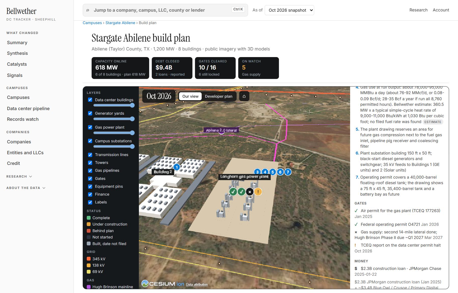Click the black X gate marker
The height and width of the screenshot is (293, 458).
tap(250, 192)
